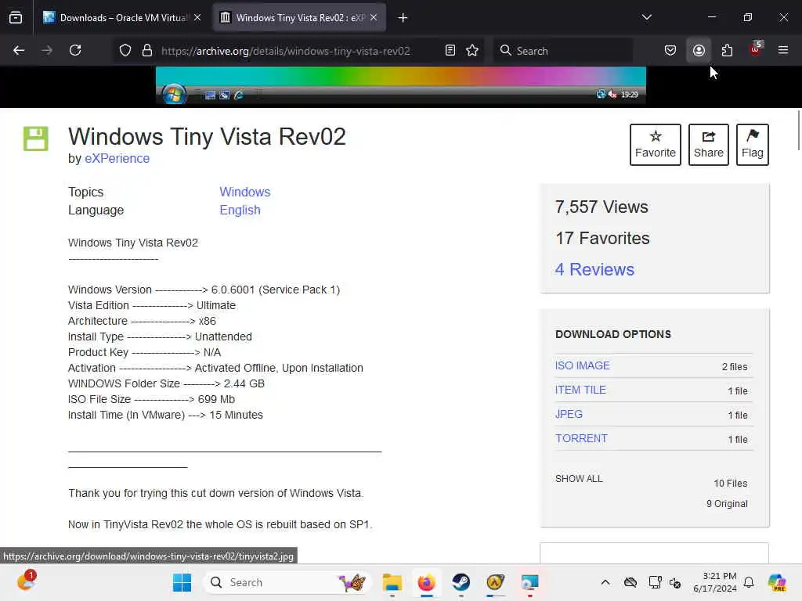Open the English language link
This screenshot has height=601, width=802.
click(x=240, y=210)
